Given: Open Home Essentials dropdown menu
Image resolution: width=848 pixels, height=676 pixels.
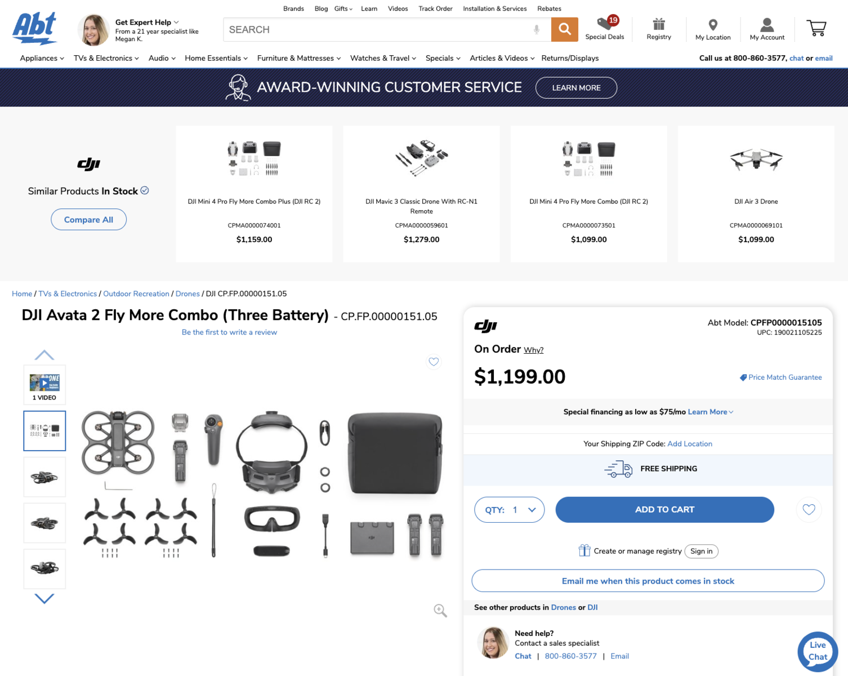Looking at the screenshot, I should pos(216,58).
